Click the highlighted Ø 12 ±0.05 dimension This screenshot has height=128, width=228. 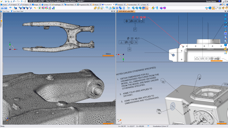coord(139,17)
